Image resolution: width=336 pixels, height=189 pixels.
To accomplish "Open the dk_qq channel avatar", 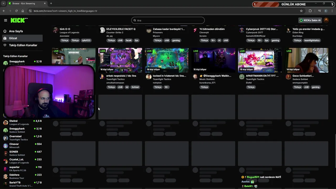I will click(x=102, y=30).
